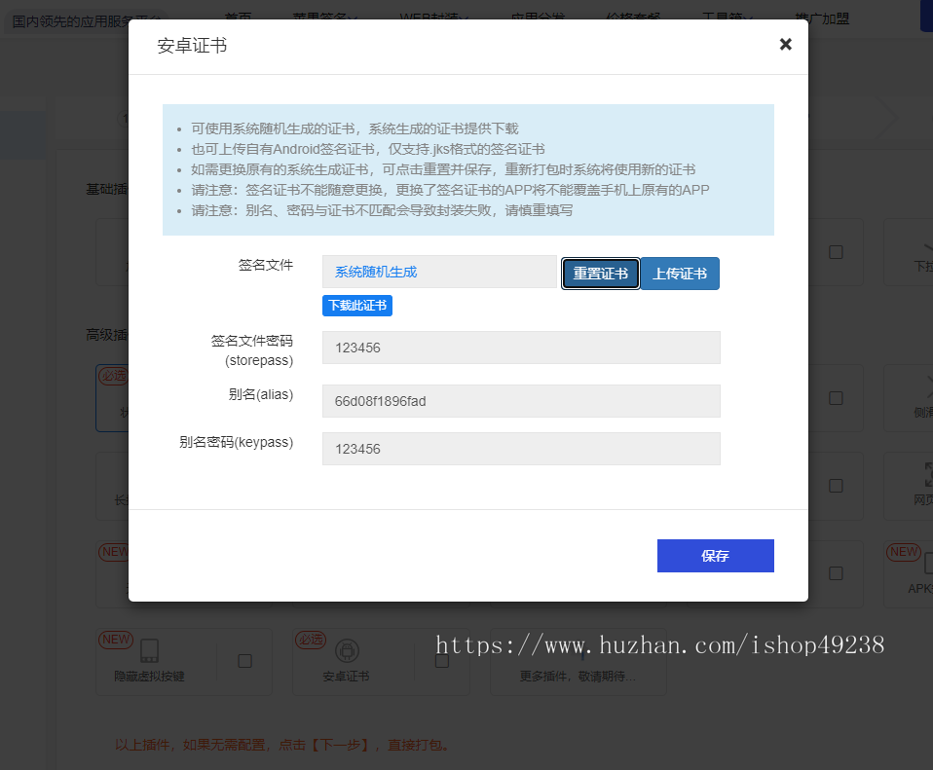Viewport: 933px width, 770px height.
Task: Click the NEW badge on the 隐藏虚拟按键 card
Action: pos(116,640)
